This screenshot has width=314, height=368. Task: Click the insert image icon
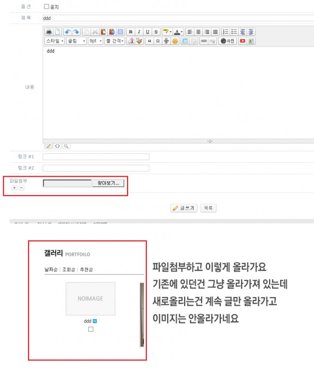point(251,41)
